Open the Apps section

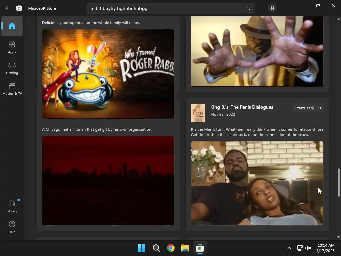(x=12, y=47)
